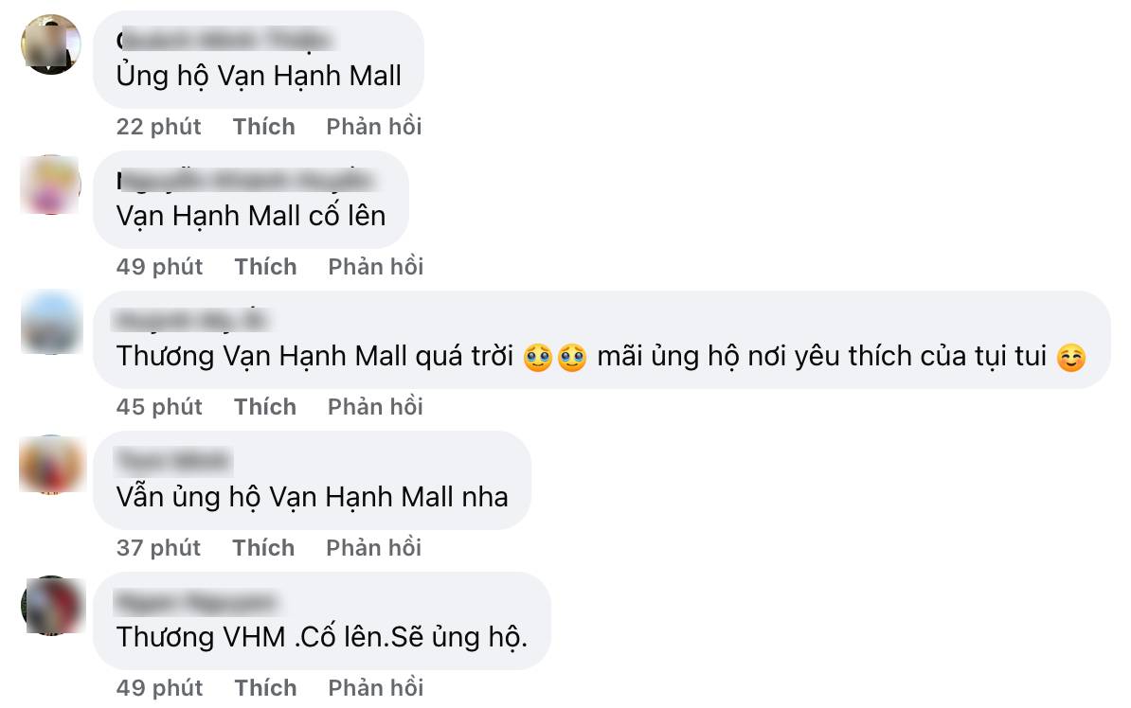Click Phản hồi under "Vẫn ủng hộ Vạn Hạnh Mall nha"
The height and width of the screenshot is (708, 1131).
coord(373,548)
